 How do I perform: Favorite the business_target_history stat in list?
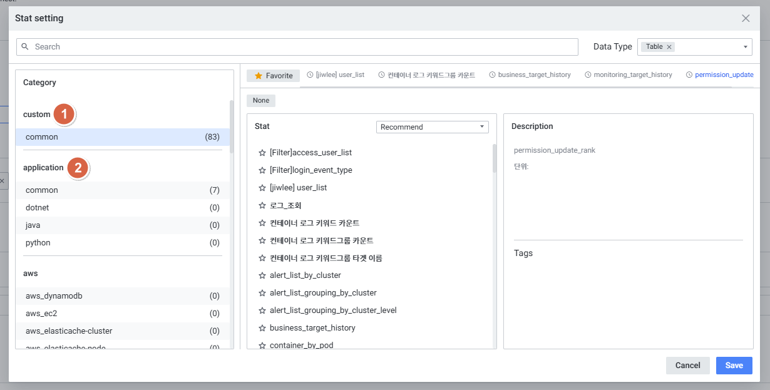262,328
